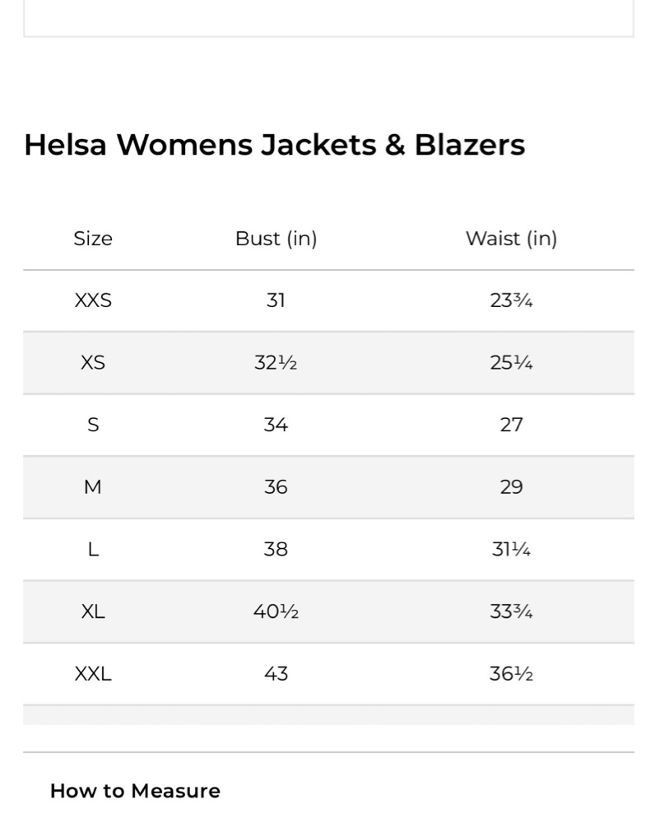Image resolution: width=660 pixels, height=823 pixels.
Task: Click waist value 33¾ for XL
Action: pyautogui.click(x=511, y=611)
